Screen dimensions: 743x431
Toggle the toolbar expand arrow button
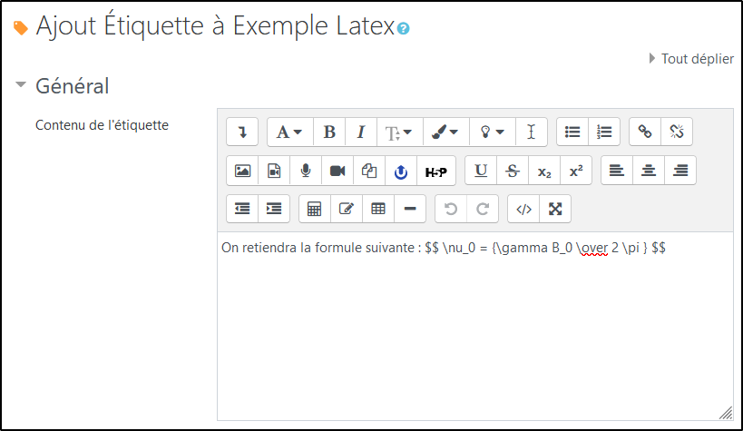click(242, 132)
